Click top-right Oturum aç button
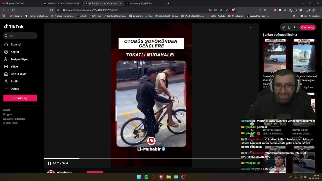The height and width of the screenshot is (181, 322). pyautogui.click(x=307, y=27)
